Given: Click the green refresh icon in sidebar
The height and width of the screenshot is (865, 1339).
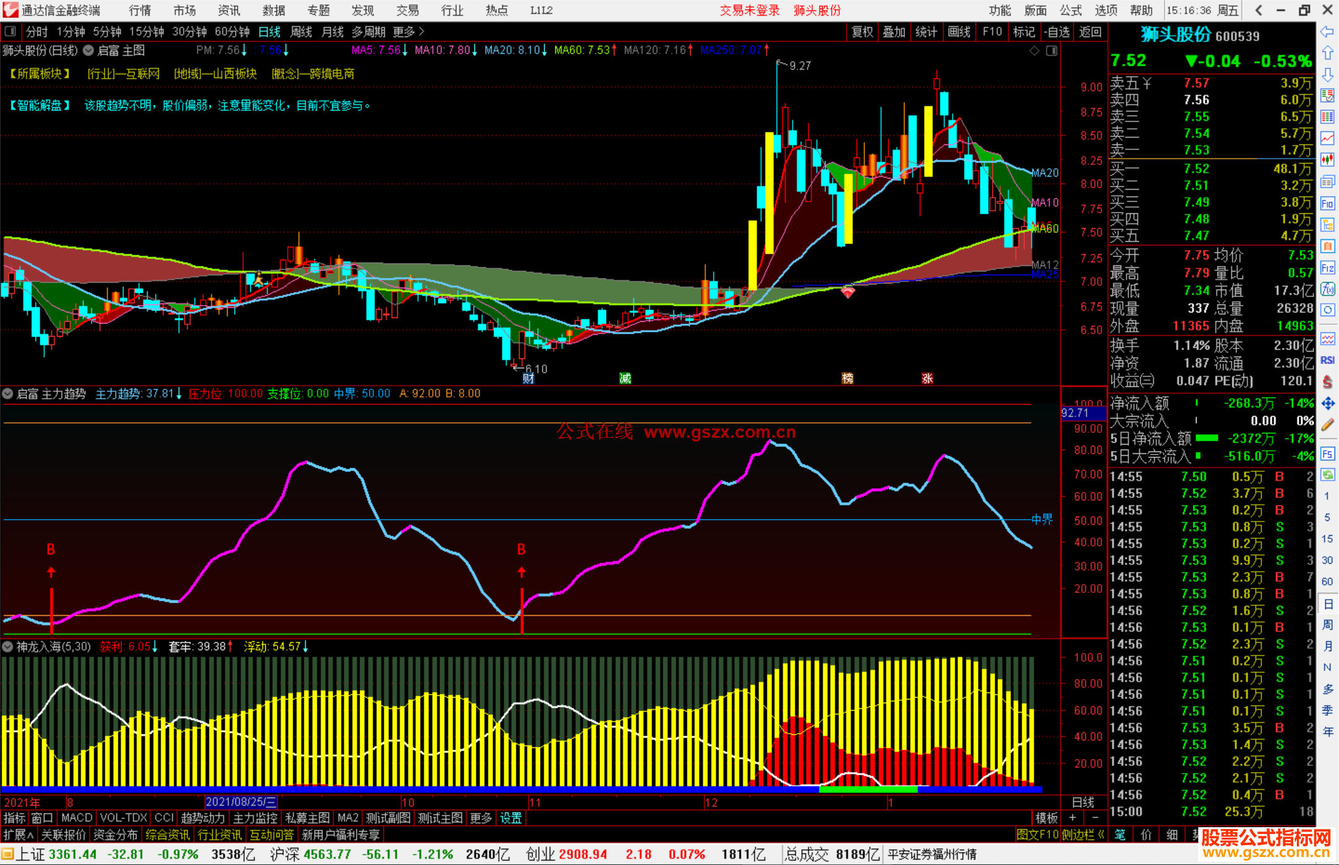Looking at the screenshot, I should tap(1327, 475).
